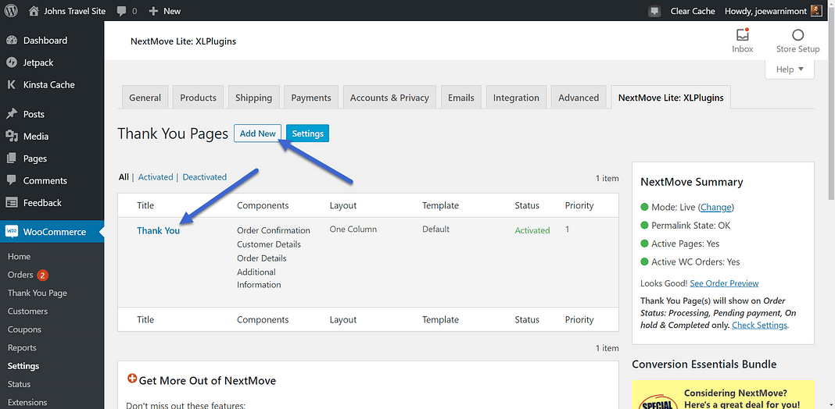This screenshot has height=409, width=835.
Task: Click the Posts pin icon
Action: (x=11, y=114)
